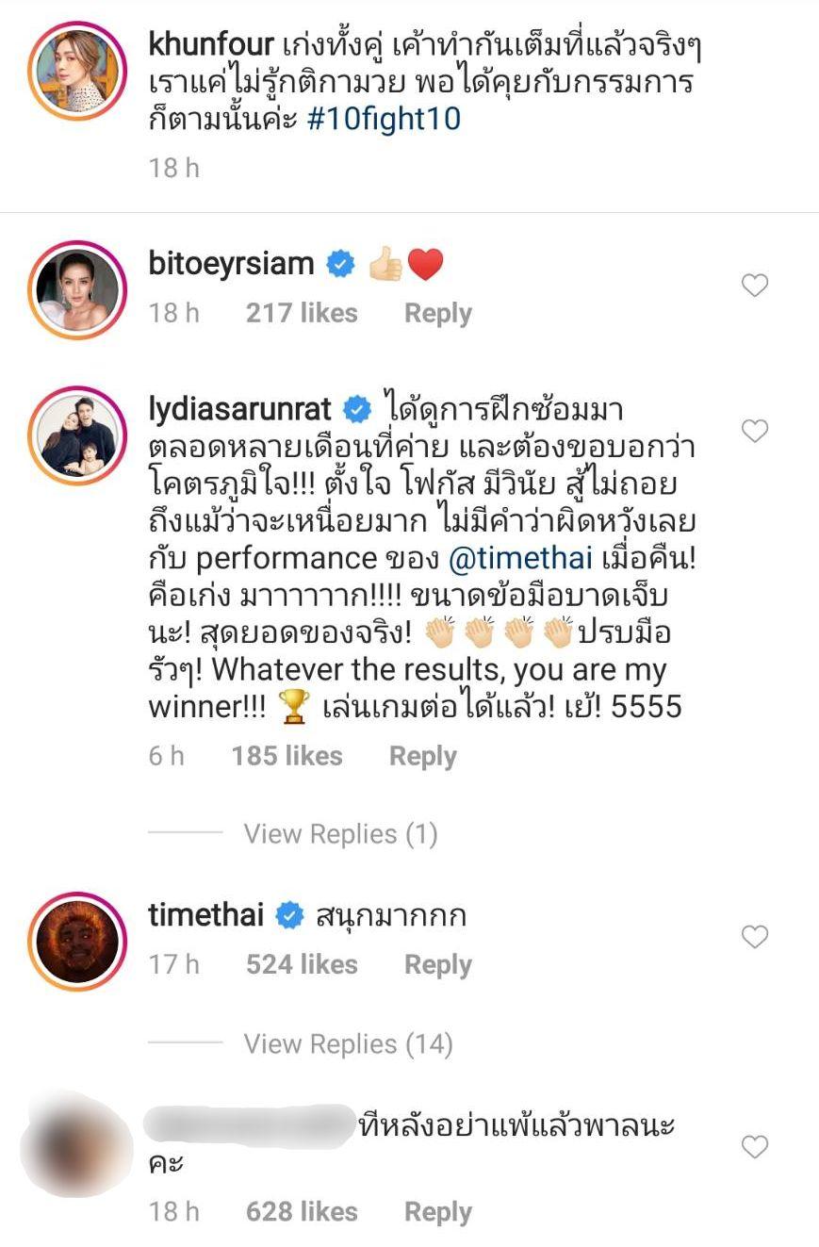The image size is (819, 1247).
Task: View the 524 likes on timethai's comment
Action: click(302, 965)
